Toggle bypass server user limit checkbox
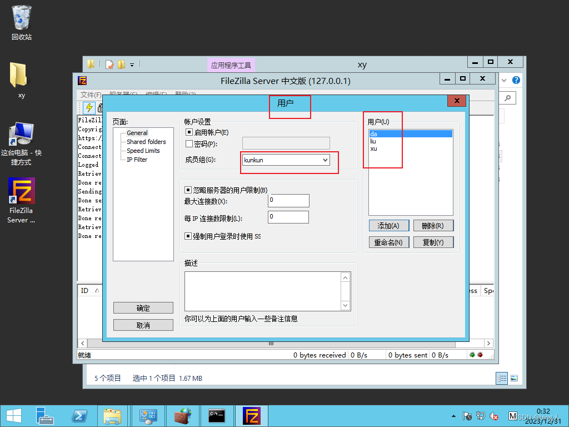The image size is (569, 427). (188, 190)
